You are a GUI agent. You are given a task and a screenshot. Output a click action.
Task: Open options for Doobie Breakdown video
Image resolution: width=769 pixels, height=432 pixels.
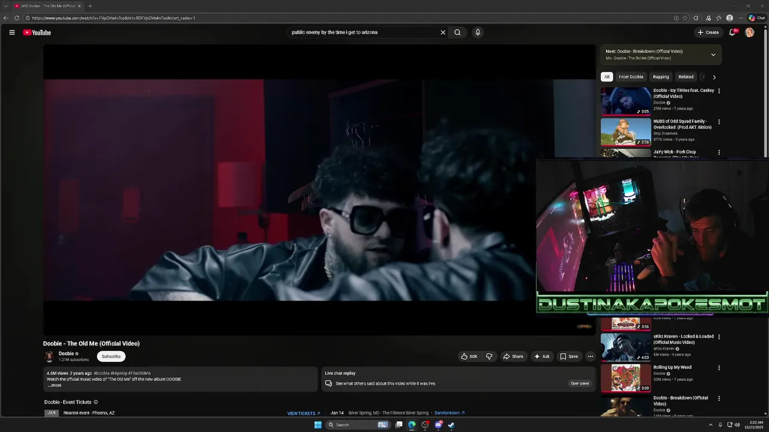719,398
